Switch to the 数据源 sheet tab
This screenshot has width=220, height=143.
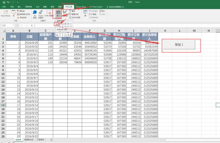tap(18, 140)
